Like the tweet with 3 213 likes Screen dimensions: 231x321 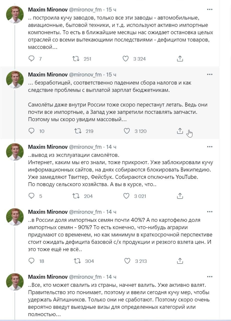[128, 261]
